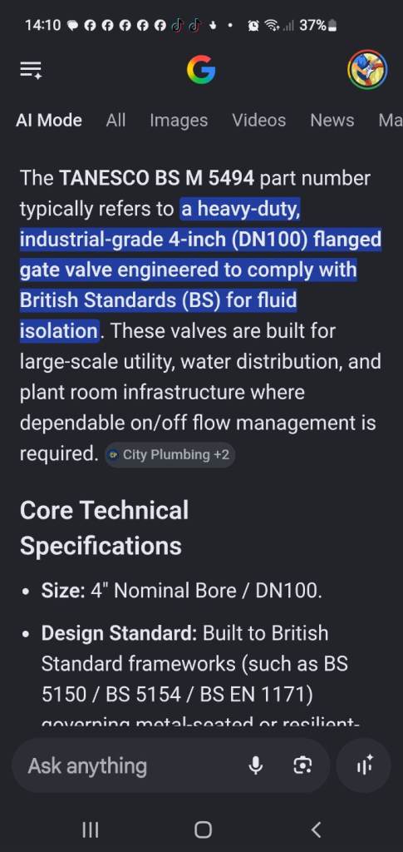Tap the highlighted gate valve description text
403x852 pixels.
[x=200, y=270]
